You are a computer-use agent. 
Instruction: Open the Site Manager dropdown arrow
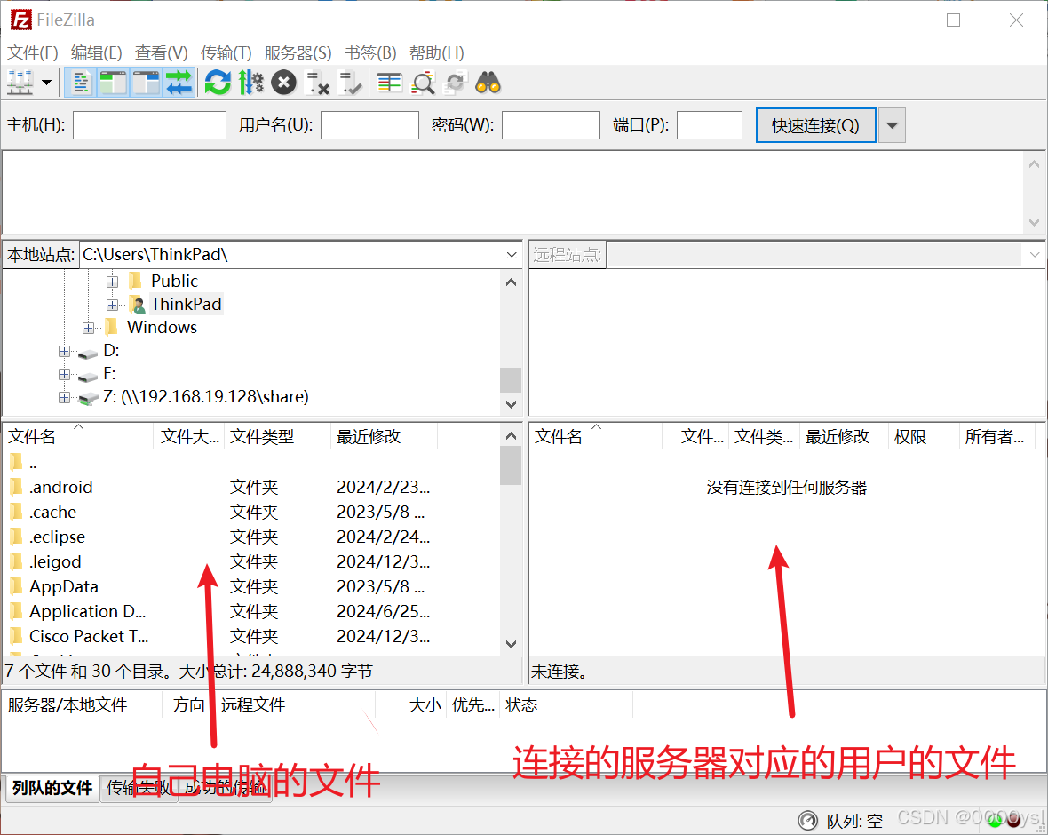(x=46, y=83)
